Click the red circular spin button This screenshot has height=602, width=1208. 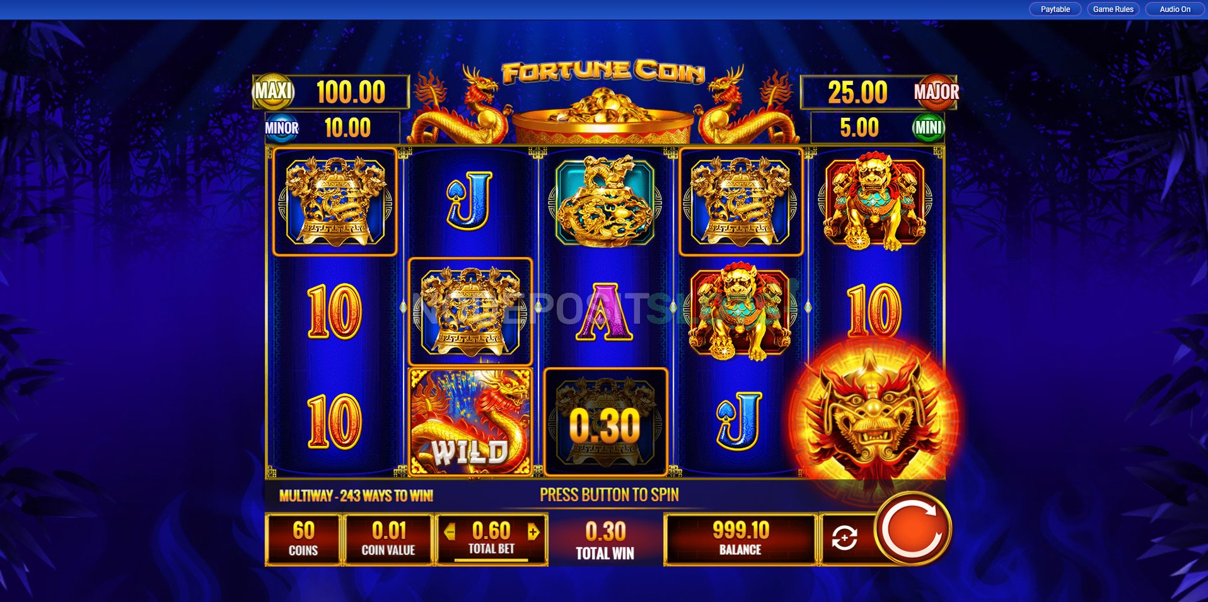tap(912, 529)
